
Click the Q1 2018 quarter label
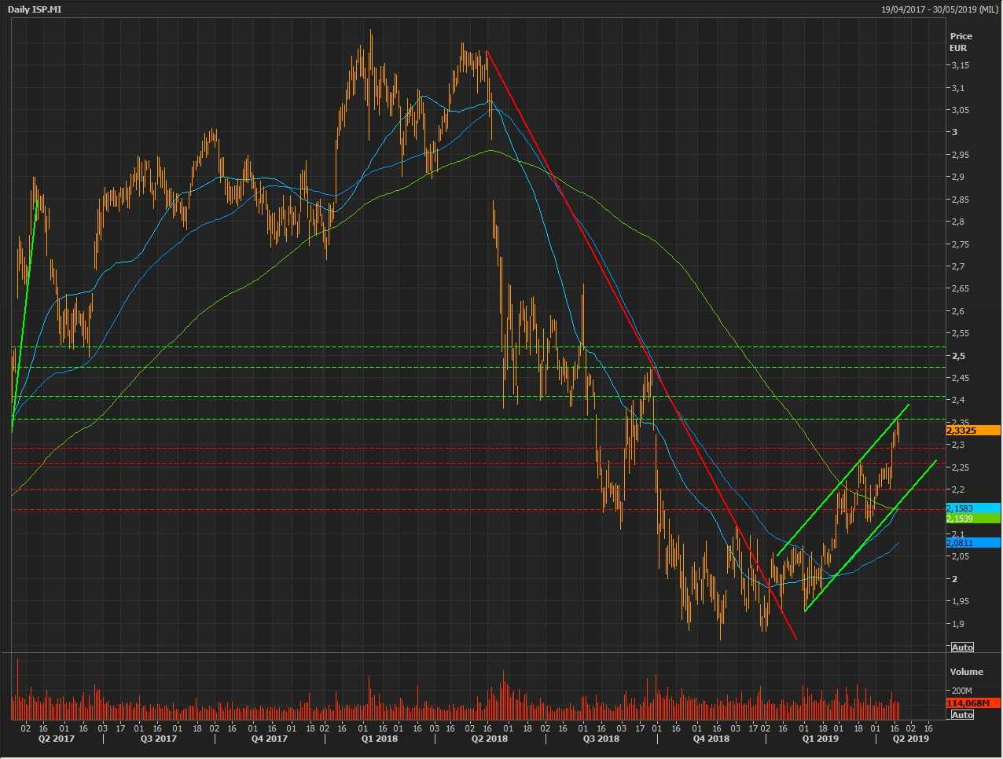click(380, 739)
